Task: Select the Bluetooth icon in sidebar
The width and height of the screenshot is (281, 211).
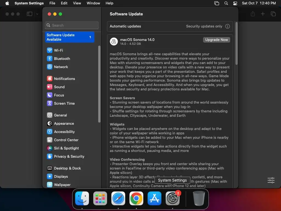Action: pyautogui.click(x=49, y=59)
